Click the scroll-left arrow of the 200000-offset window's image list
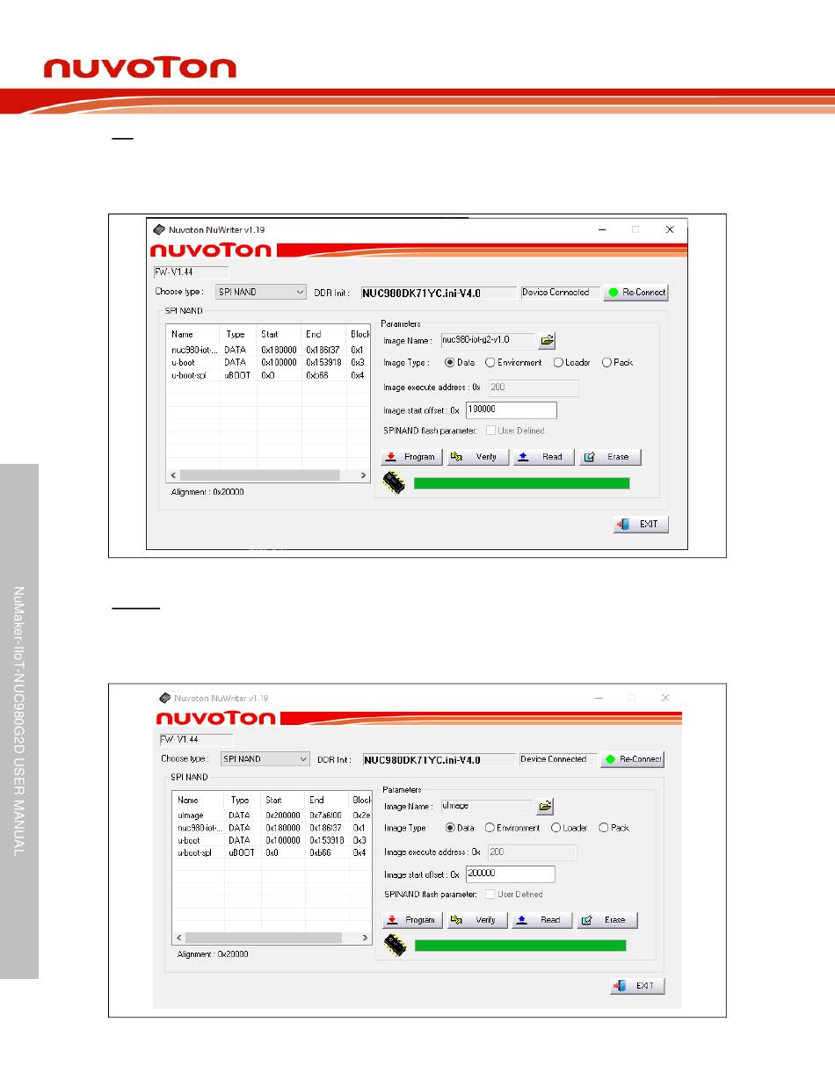835x1080 pixels. point(179,938)
